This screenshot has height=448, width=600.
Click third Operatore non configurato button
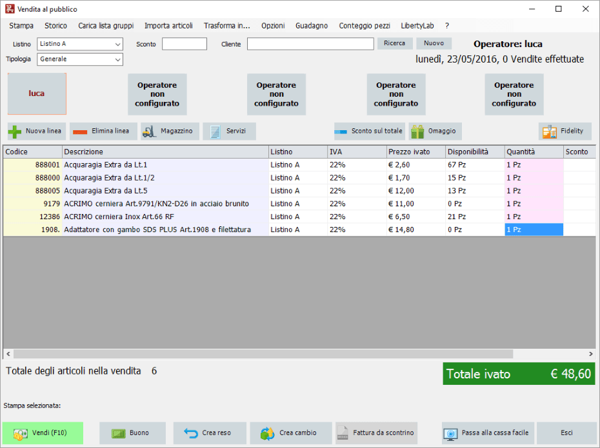(396, 94)
